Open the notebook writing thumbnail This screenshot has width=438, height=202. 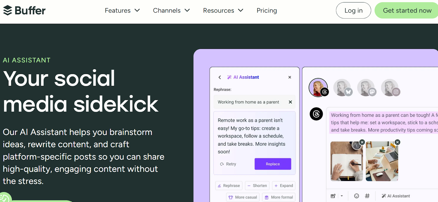(347, 161)
